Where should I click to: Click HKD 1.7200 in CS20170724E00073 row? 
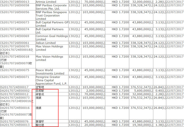coord(120,22)
